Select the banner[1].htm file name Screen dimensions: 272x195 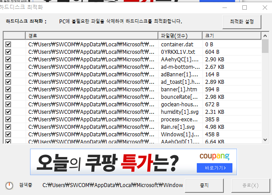[x=179, y=90]
